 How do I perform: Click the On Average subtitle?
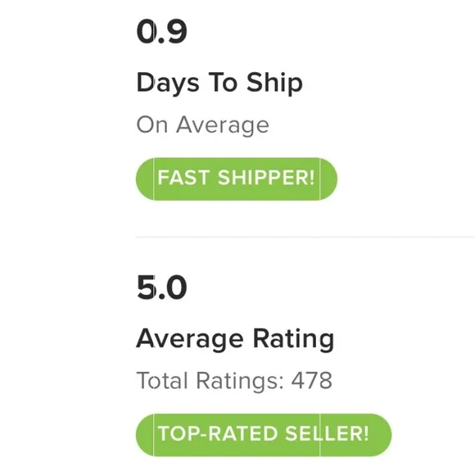tap(202, 124)
